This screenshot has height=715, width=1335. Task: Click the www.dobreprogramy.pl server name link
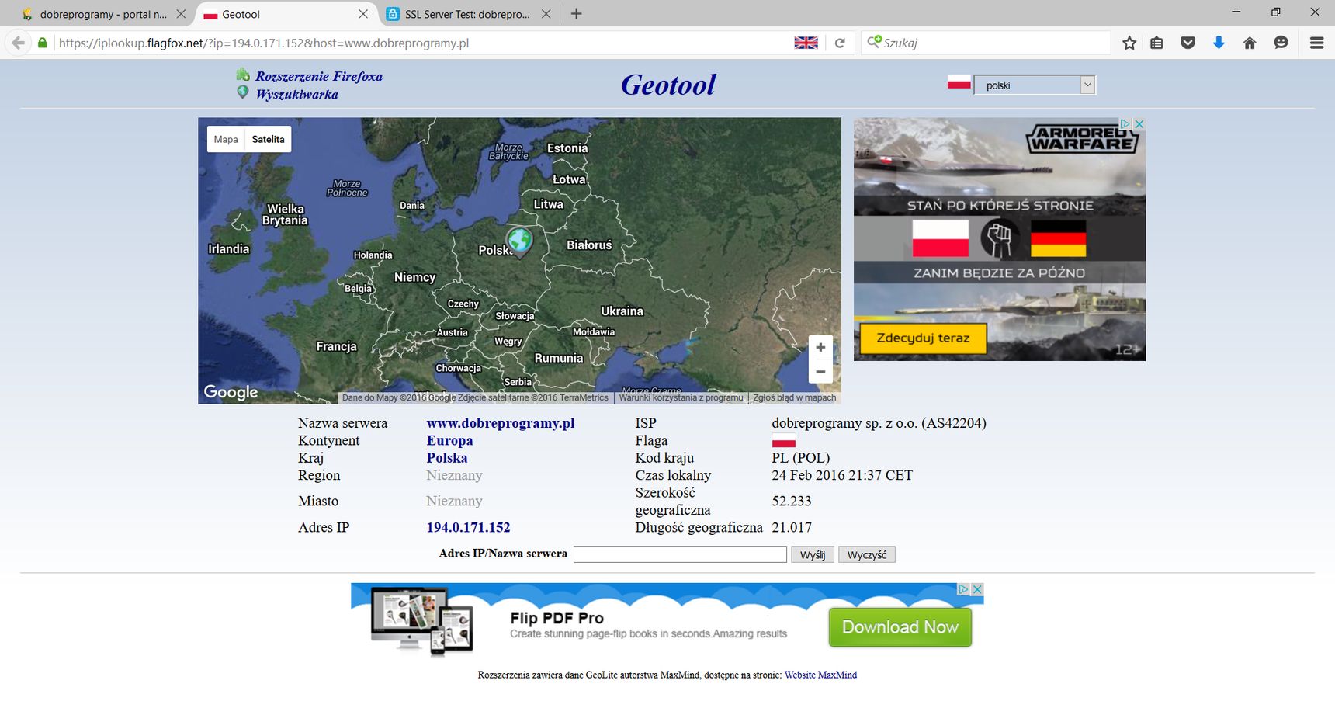501,423
